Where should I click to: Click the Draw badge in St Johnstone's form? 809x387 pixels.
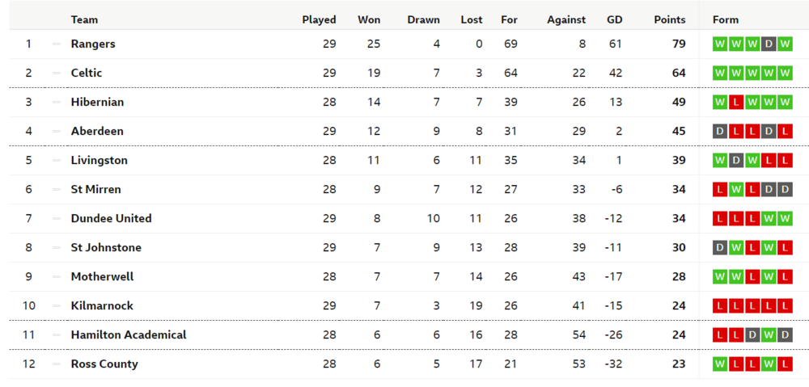[x=720, y=247]
